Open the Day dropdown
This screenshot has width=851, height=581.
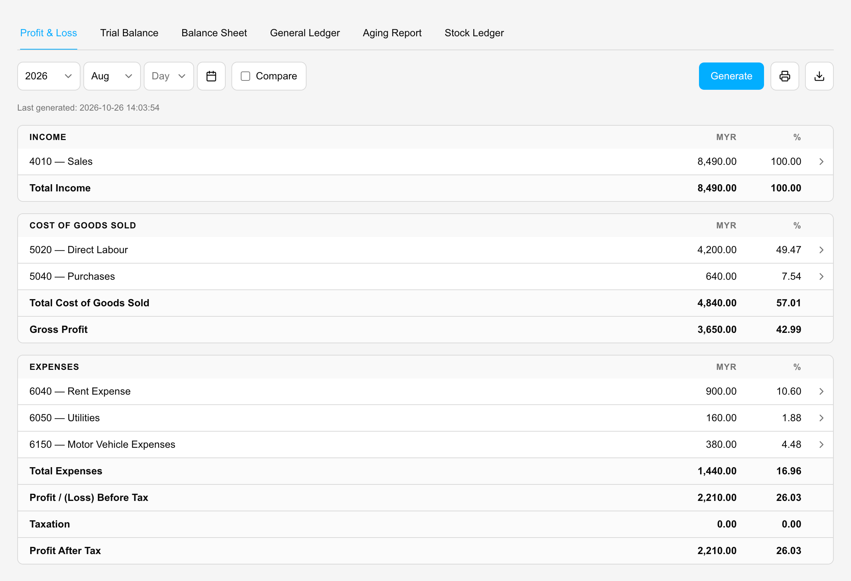[169, 76]
